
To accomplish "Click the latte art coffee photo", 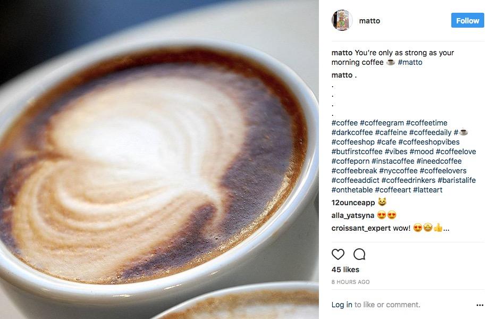I will (159, 159).
